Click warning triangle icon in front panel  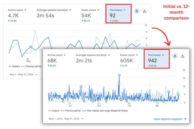point(183,56)
